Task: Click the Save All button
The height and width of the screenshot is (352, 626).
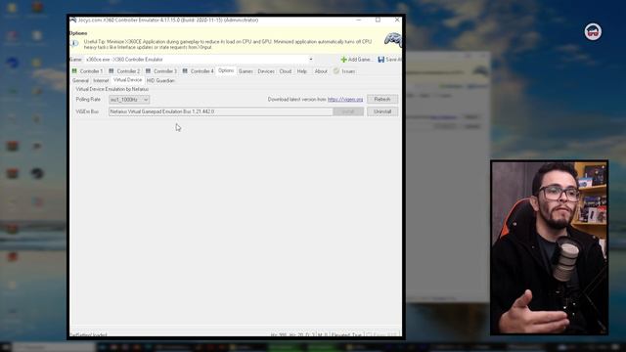Action: coord(389,59)
